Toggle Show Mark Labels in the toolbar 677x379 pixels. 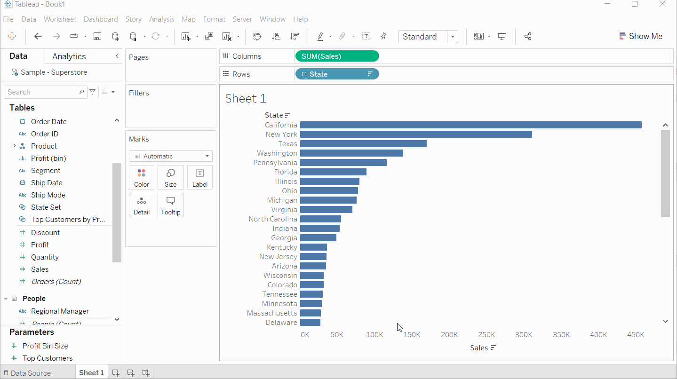point(366,37)
